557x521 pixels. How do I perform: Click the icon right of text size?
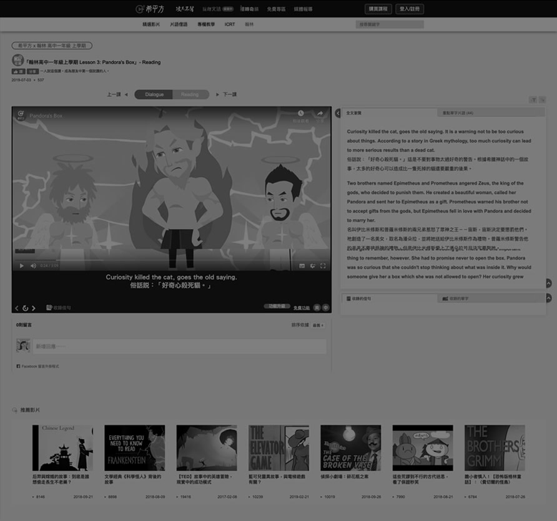click(542, 100)
